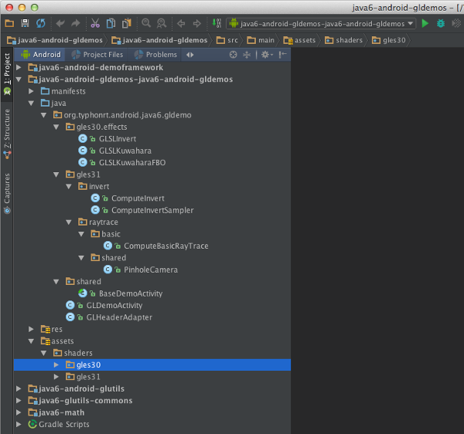Hide the project tool window
Viewport: 464px width, 434px height.
pos(282,55)
